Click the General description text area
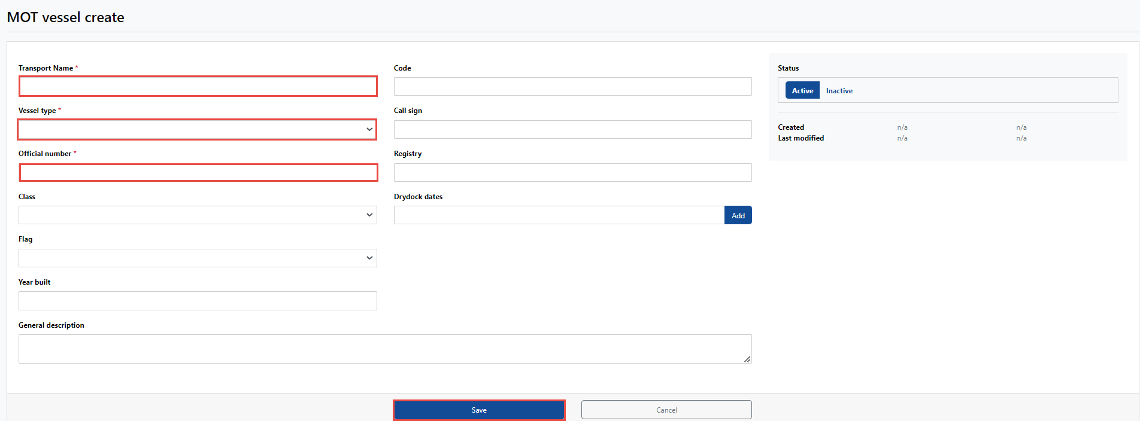Image resolution: width=1140 pixels, height=421 pixels. 385,349
